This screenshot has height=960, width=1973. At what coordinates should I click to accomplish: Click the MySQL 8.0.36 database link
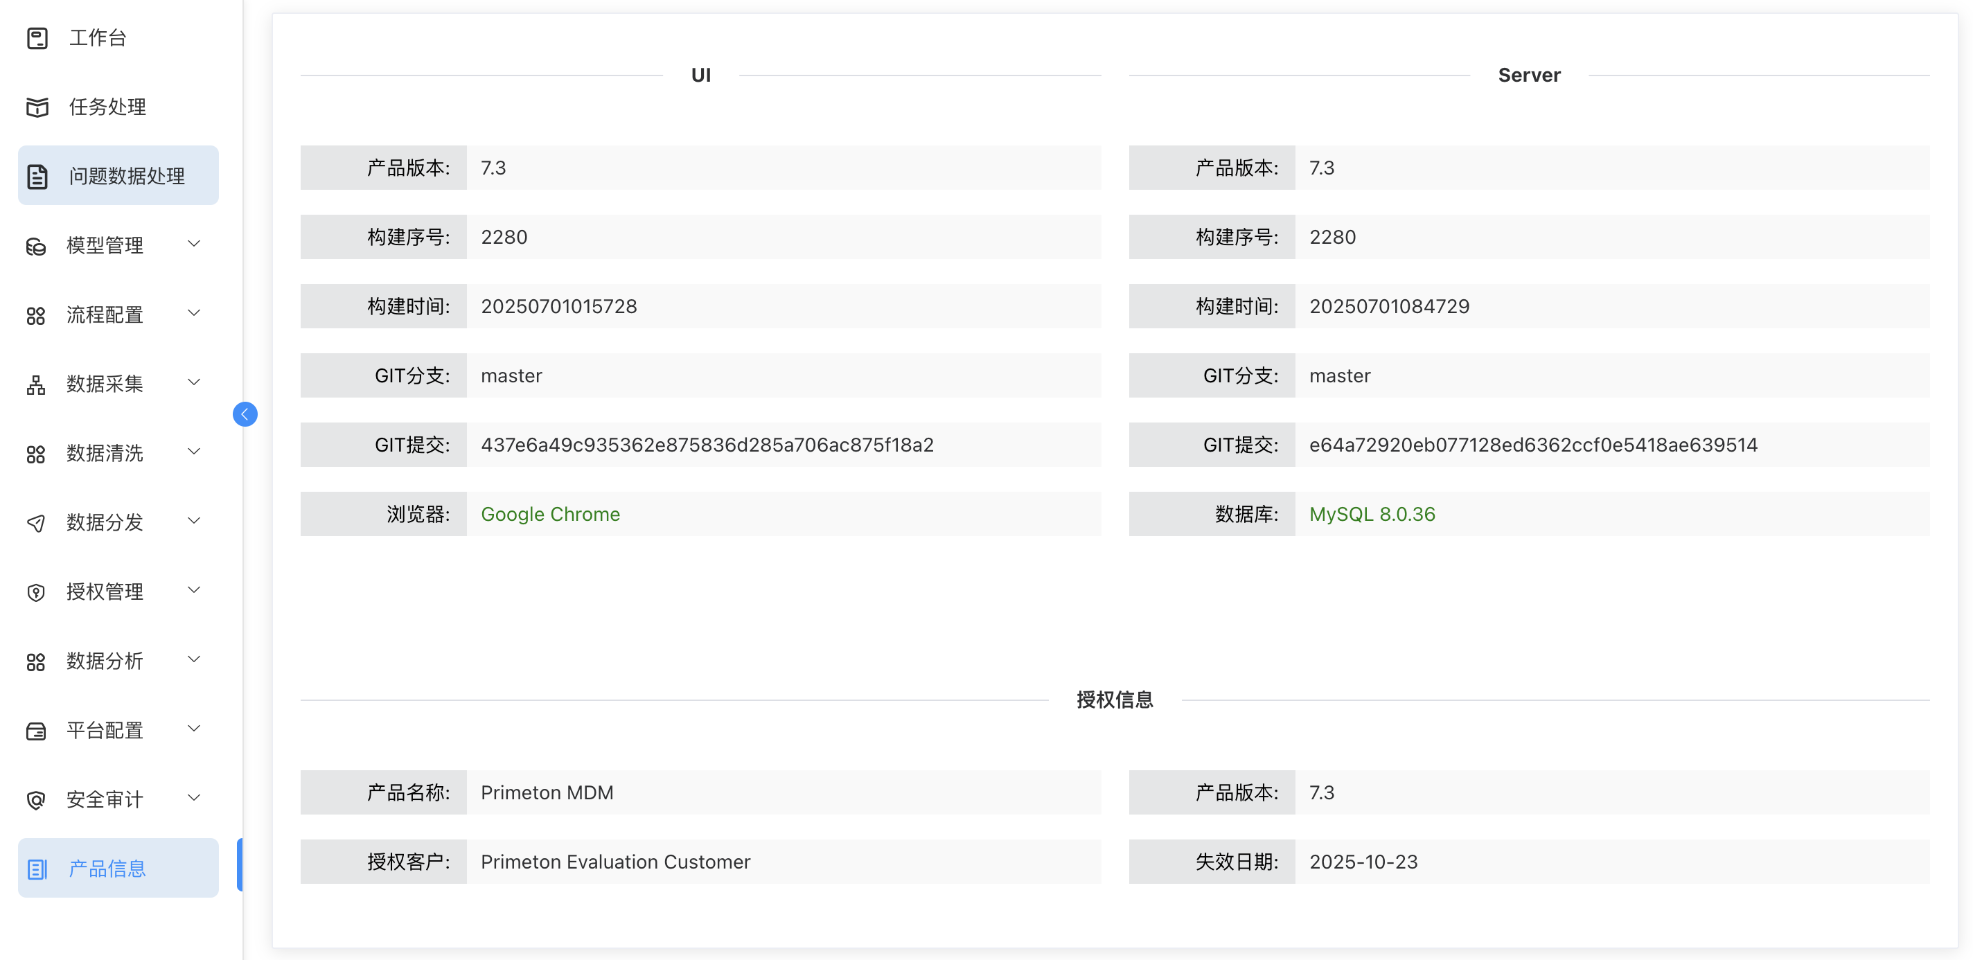pos(1372,514)
